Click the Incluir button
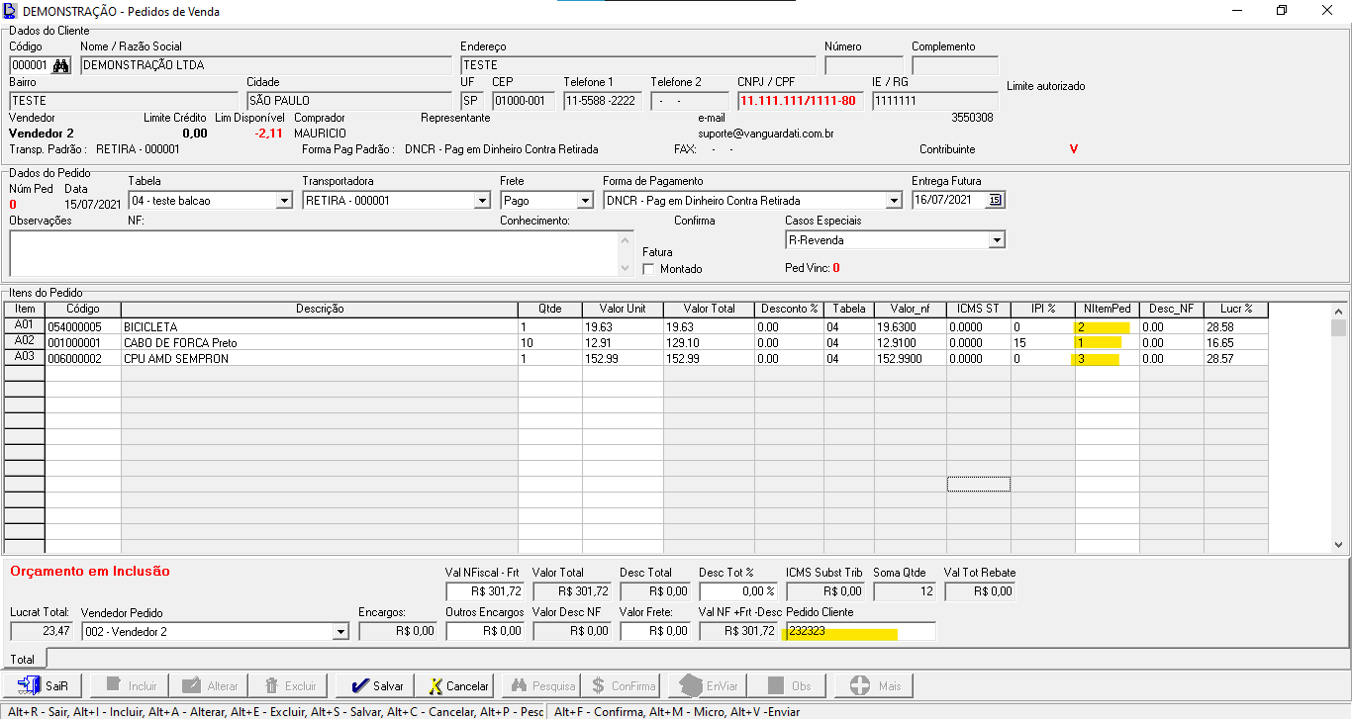 click(x=130, y=685)
